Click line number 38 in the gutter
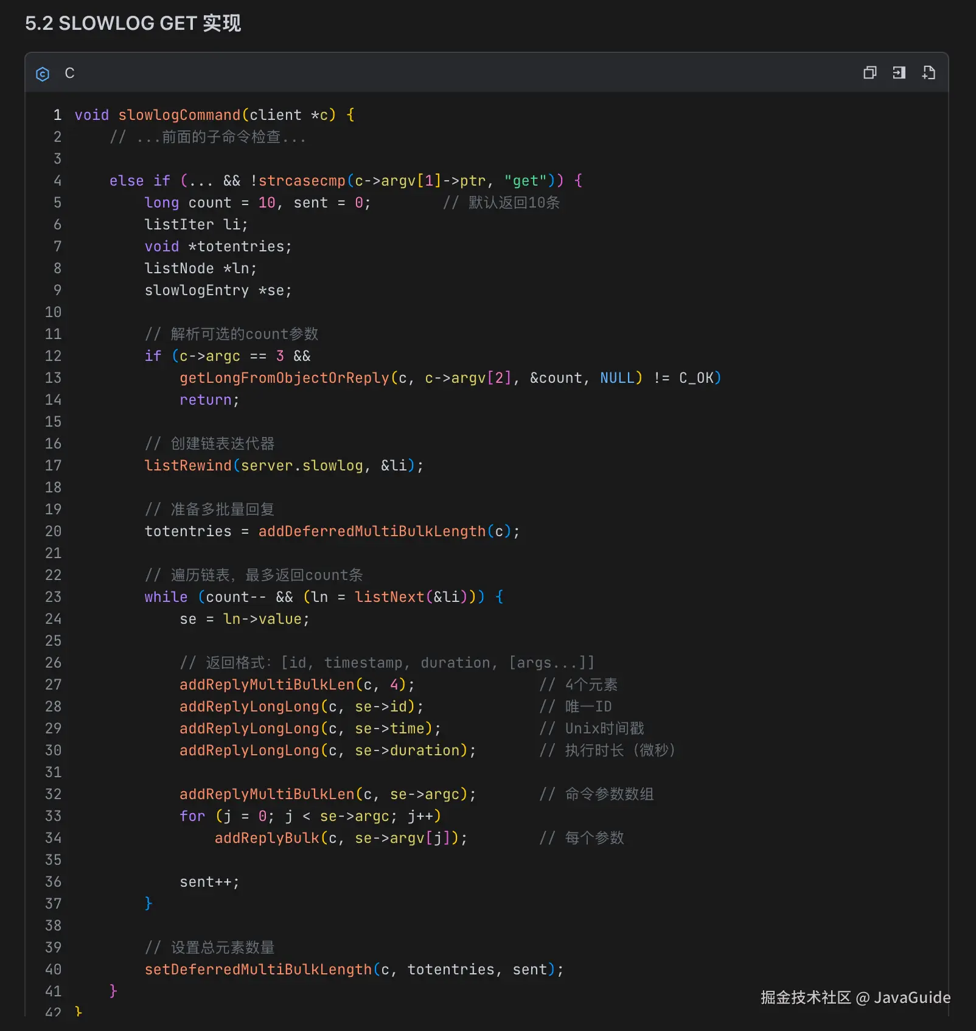The height and width of the screenshot is (1031, 976). [x=54, y=926]
